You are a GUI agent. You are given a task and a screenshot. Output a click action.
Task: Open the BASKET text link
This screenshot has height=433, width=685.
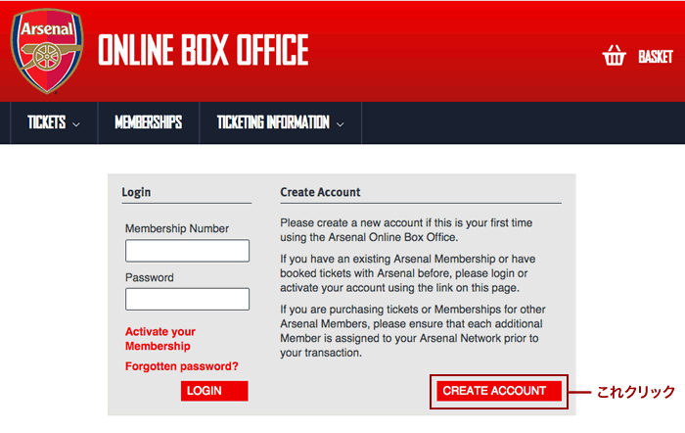656,57
